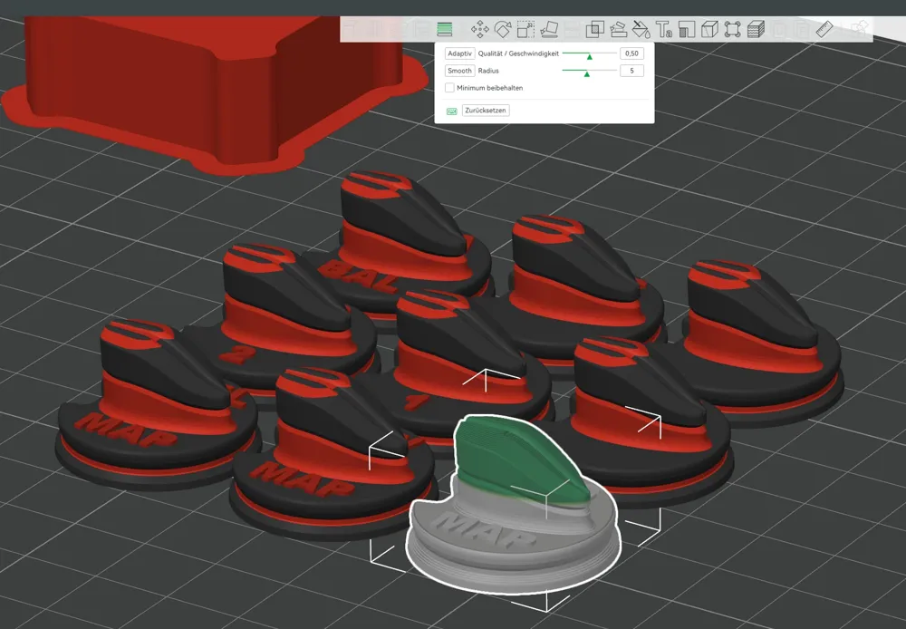This screenshot has height=629, width=906.
Task: Adjust the Radius slider
Action: click(590, 71)
